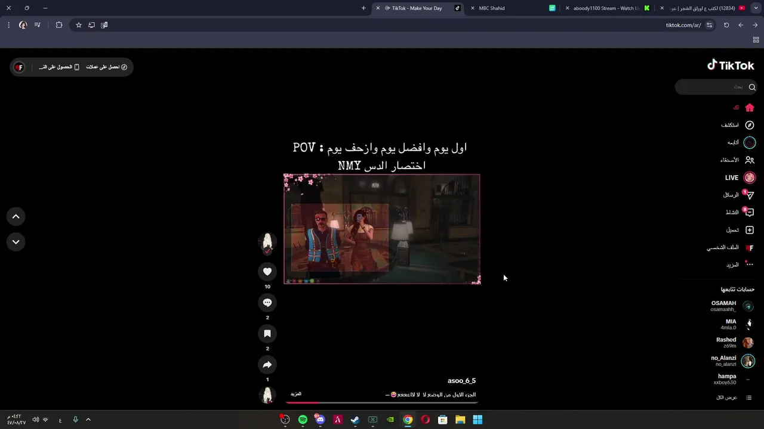Open the creator avatar beside the video

click(x=267, y=242)
